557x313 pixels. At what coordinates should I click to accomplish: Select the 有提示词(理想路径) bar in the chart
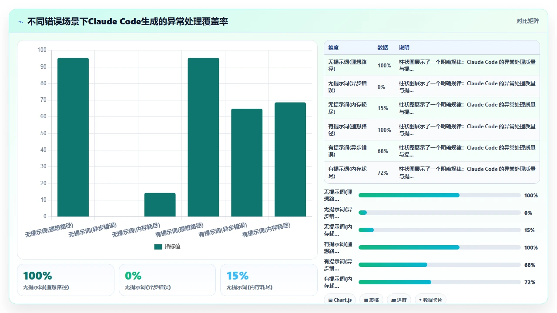pyautogui.click(x=203, y=137)
